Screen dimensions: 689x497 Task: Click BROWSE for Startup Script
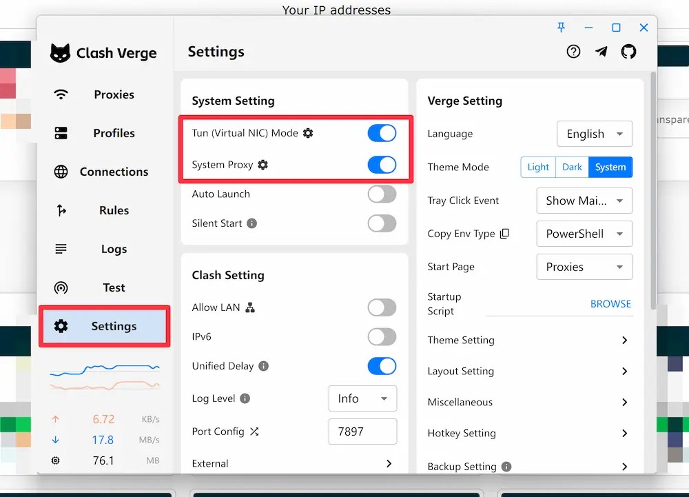[x=610, y=304]
